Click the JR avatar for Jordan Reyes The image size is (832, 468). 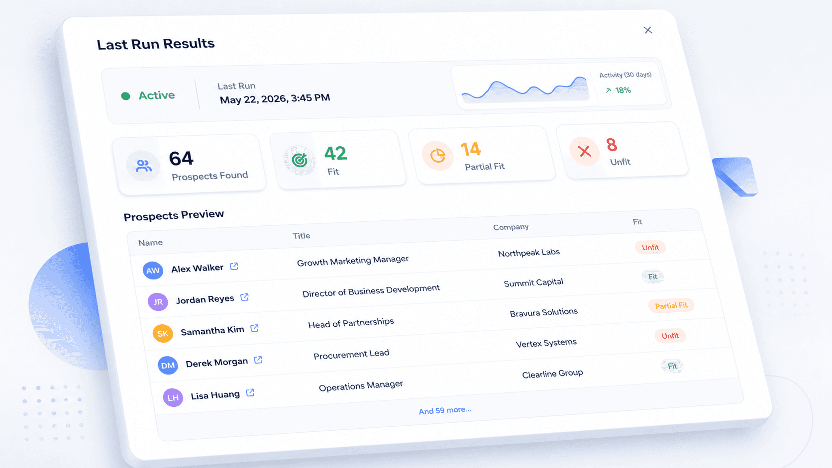[x=158, y=302]
